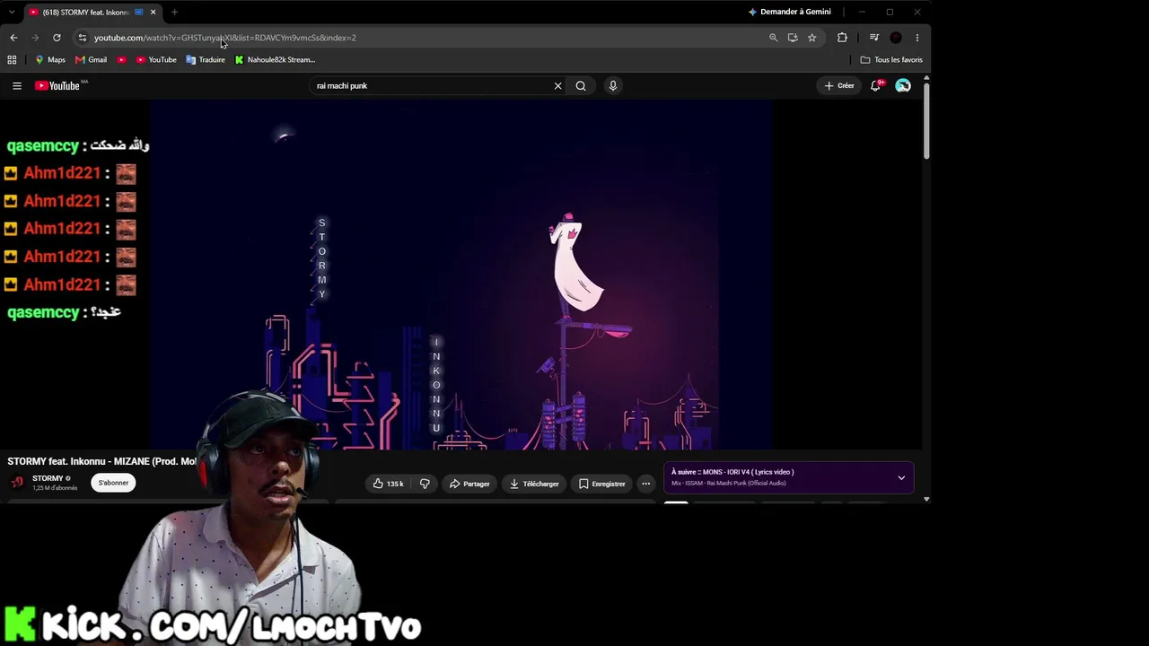This screenshot has height=646, width=1149.
Task: Open the apps grid in bookmarks bar
Action: click(12, 60)
